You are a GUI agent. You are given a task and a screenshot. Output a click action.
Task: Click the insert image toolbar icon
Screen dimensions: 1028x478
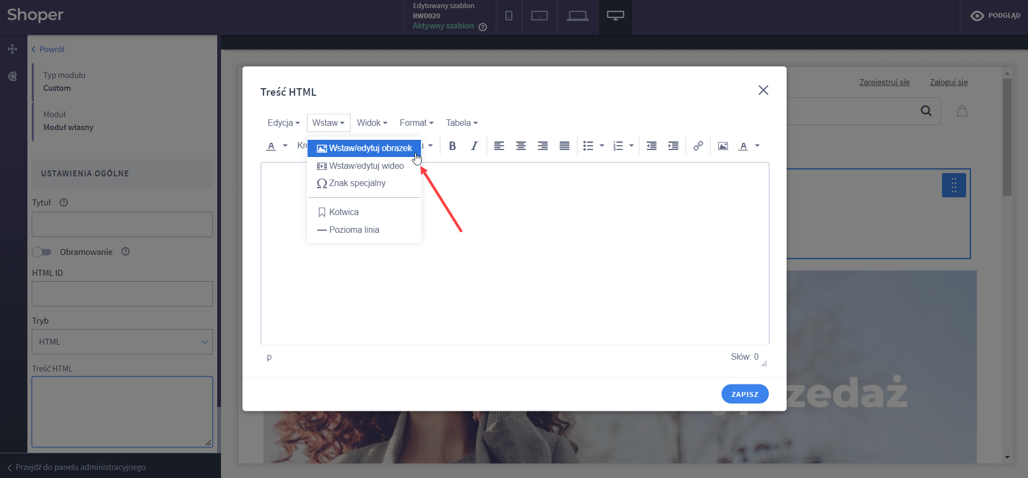click(x=723, y=146)
